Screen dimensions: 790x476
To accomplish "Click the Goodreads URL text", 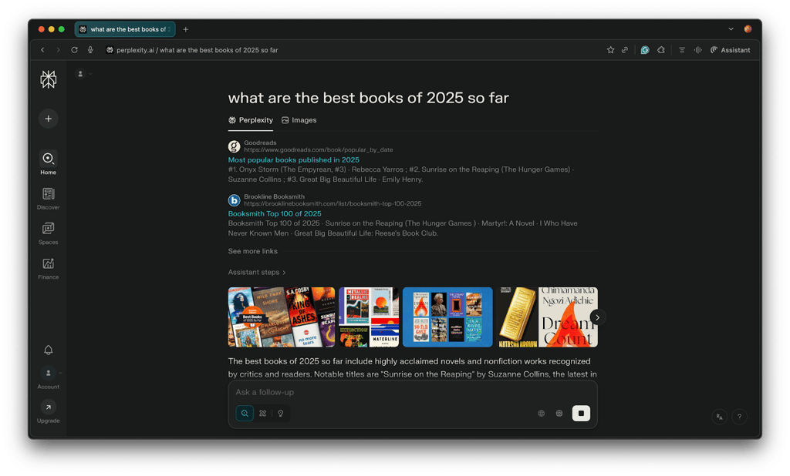I will [319, 150].
